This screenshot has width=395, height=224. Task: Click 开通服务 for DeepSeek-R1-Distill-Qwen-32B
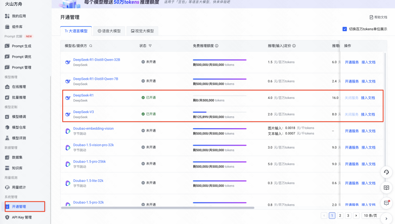pos(352,62)
